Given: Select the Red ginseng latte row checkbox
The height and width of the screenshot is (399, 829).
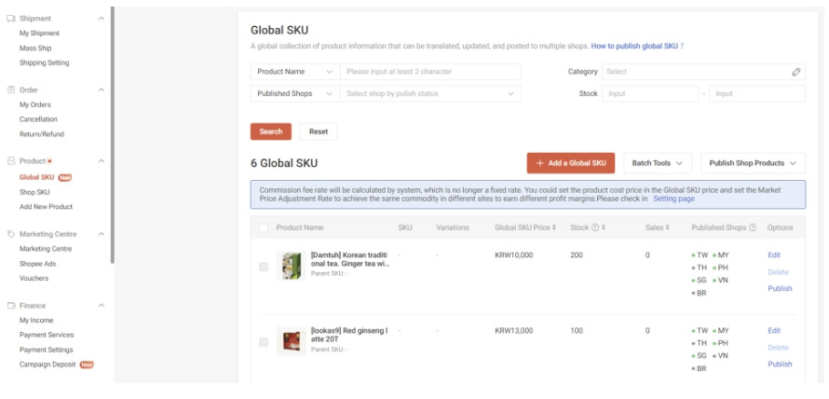Looking at the screenshot, I should coord(264,342).
